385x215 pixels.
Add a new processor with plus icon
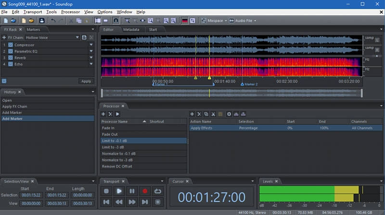pos(103,114)
